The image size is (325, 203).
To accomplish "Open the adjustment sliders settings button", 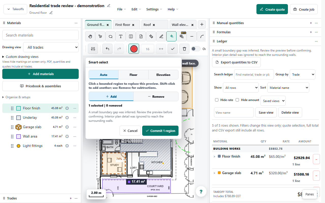I will (93, 49).
